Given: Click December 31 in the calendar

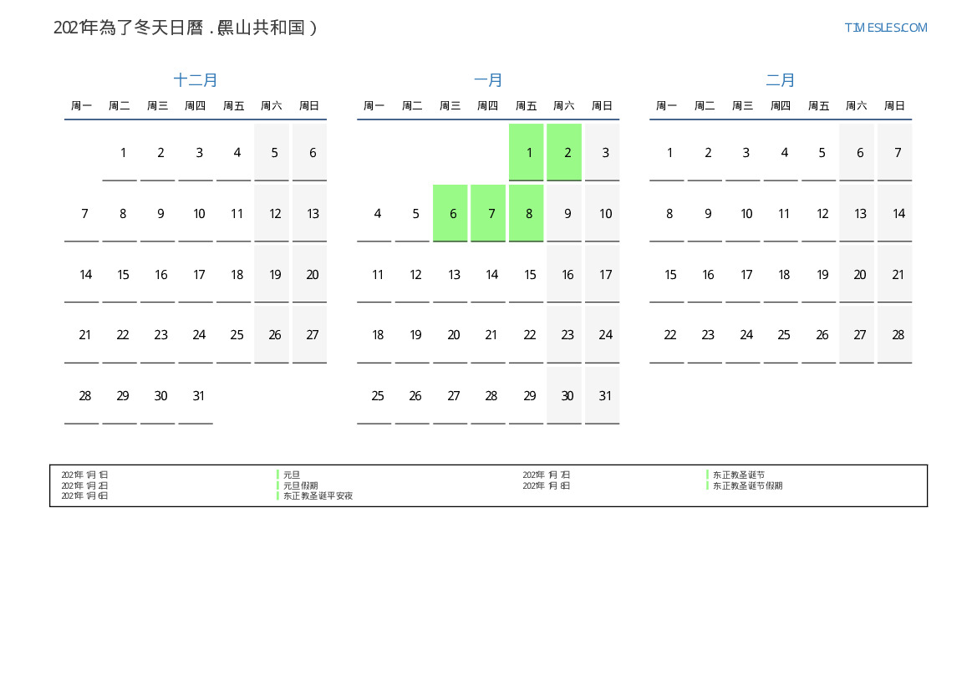Looking at the screenshot, I should 199,396.
